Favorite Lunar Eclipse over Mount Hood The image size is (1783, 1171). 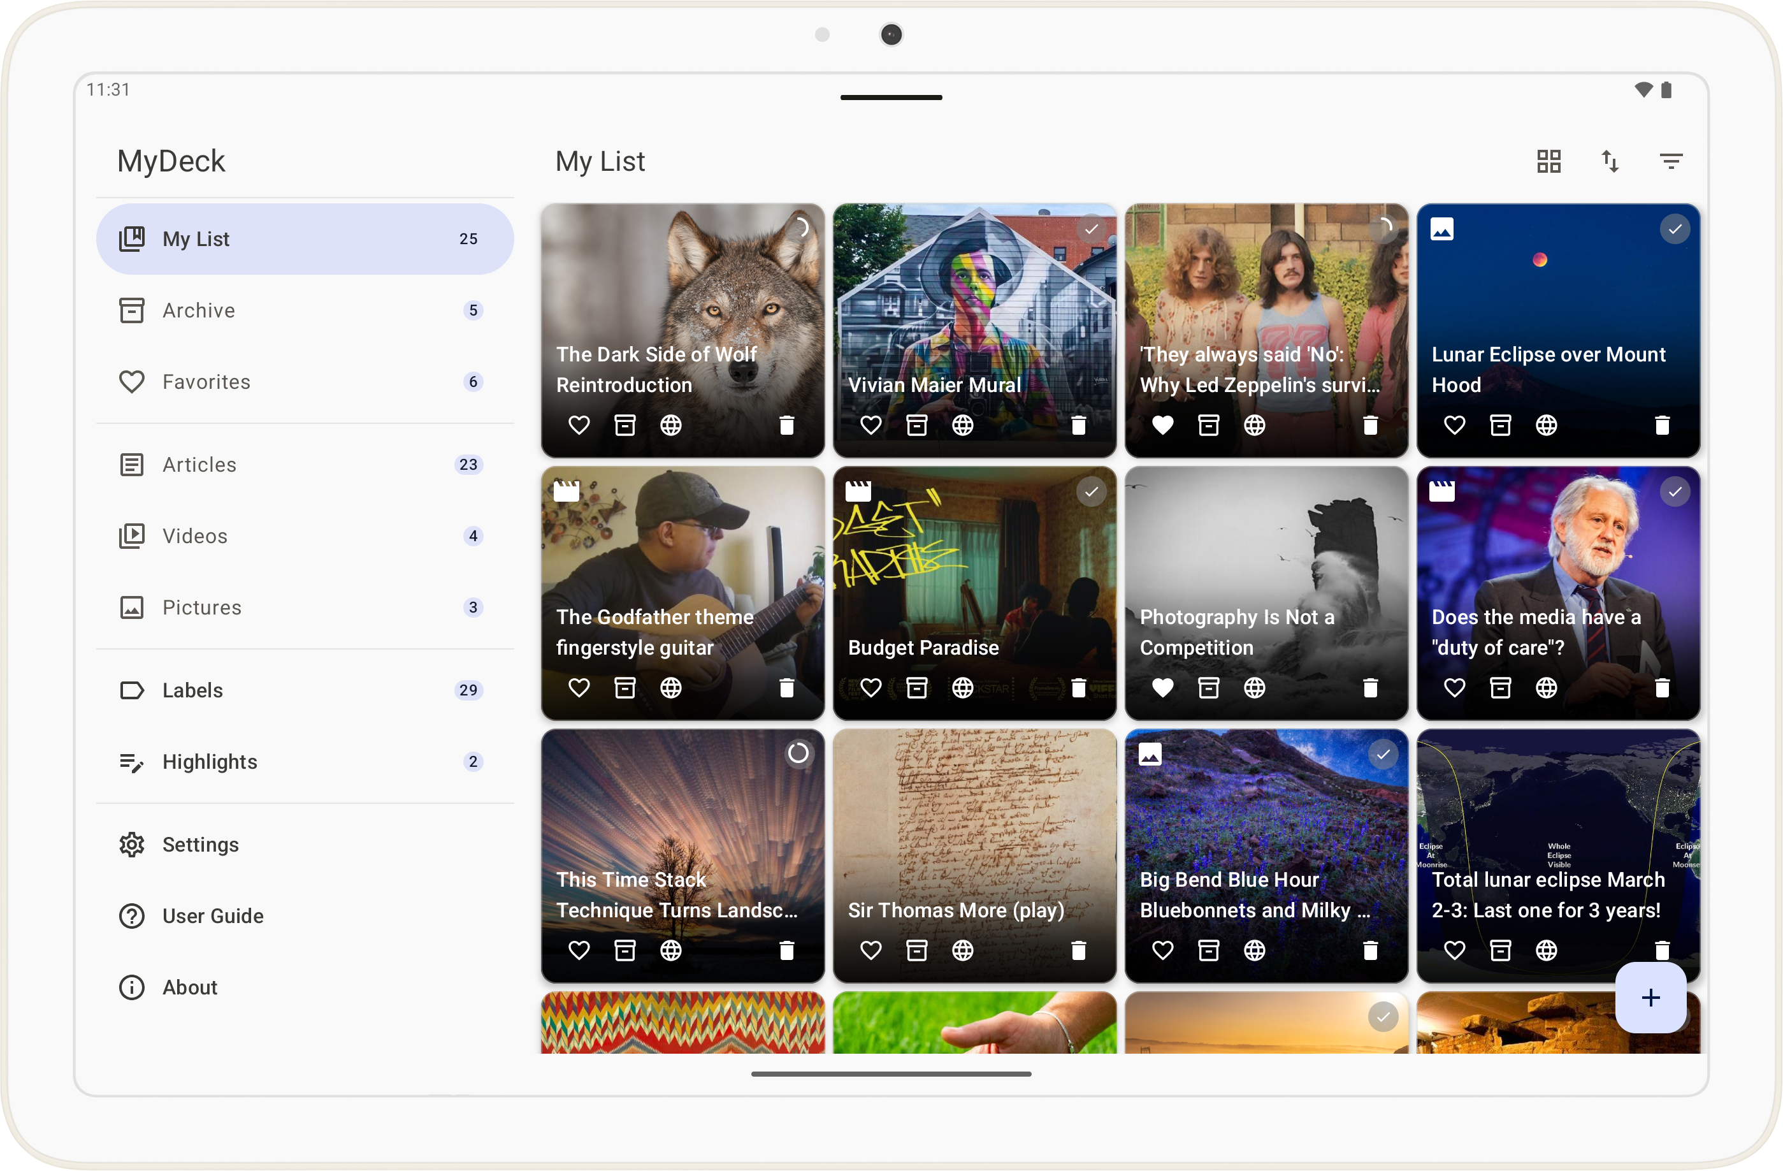(x=1454, y=425)
